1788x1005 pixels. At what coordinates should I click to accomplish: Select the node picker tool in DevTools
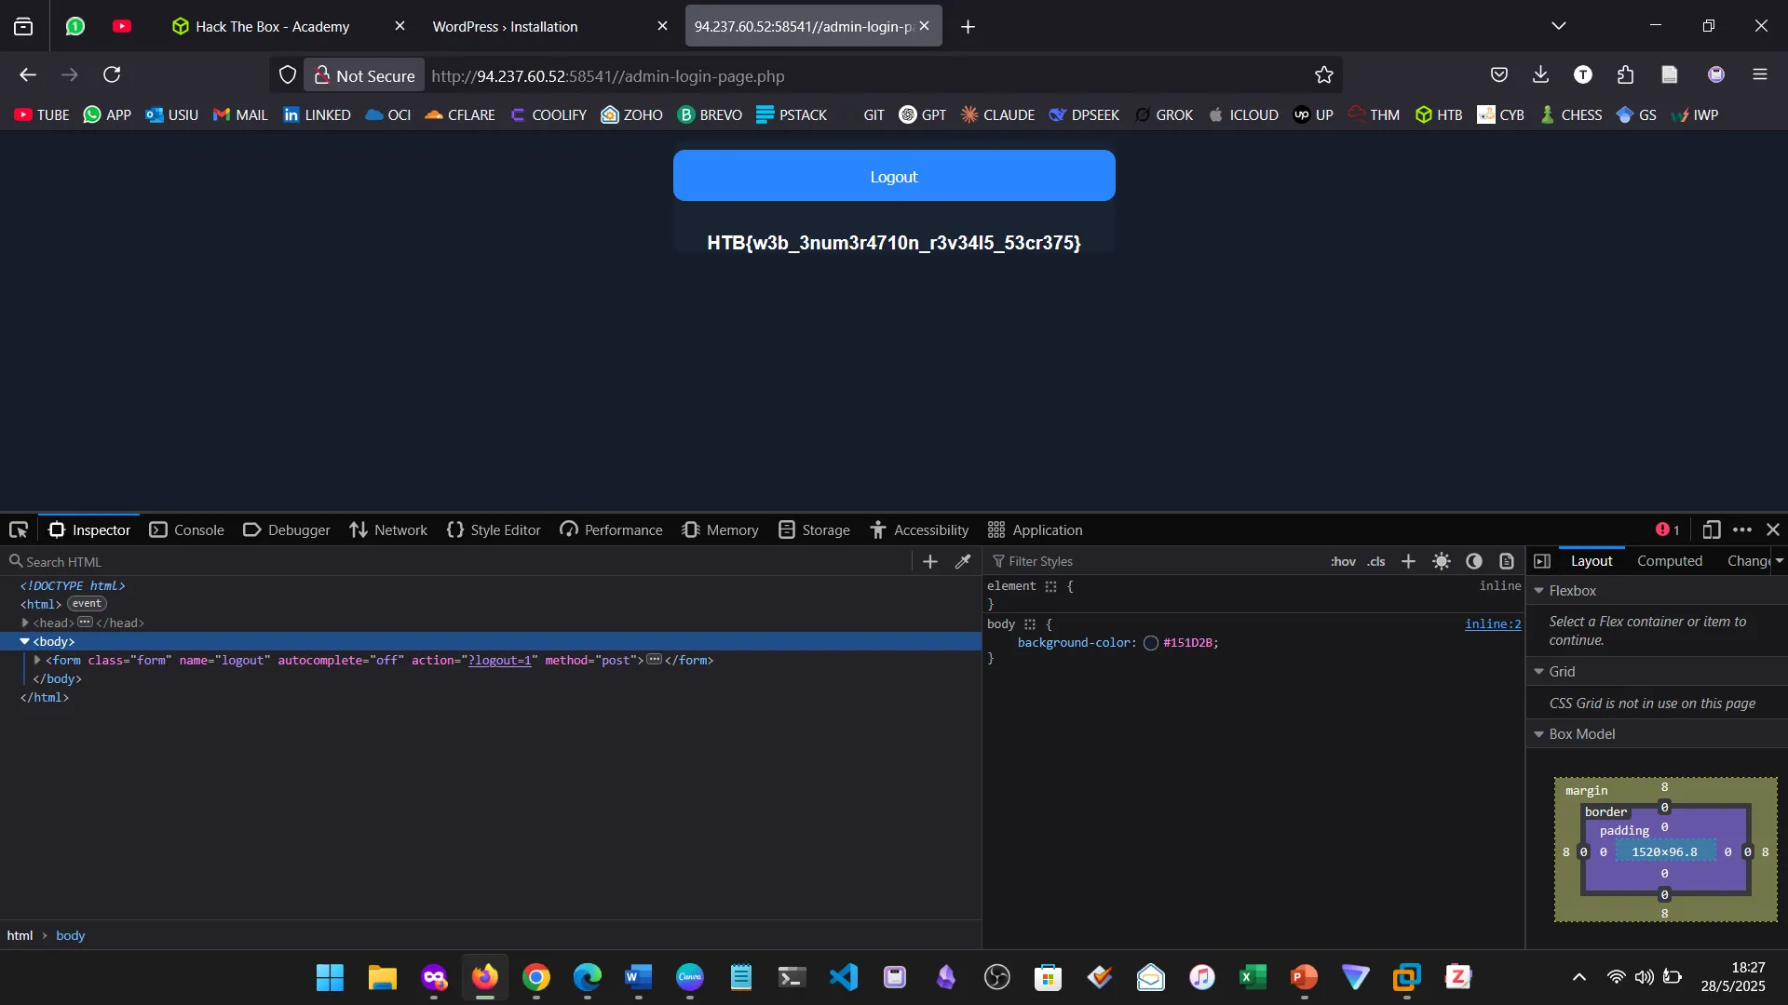[x=19, y=529]
